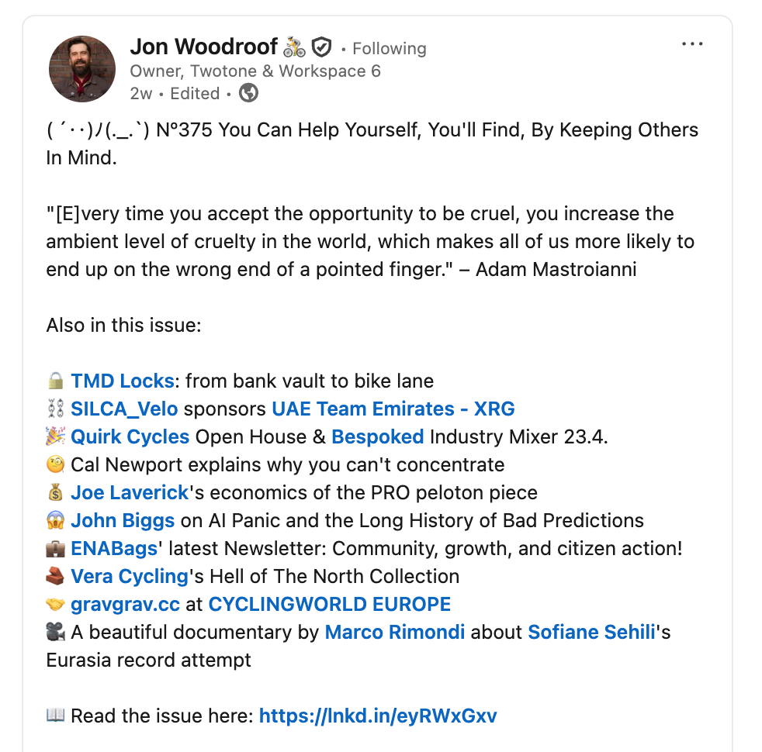
Task: Open the ENABags mention link
Action: pos(114,549)
